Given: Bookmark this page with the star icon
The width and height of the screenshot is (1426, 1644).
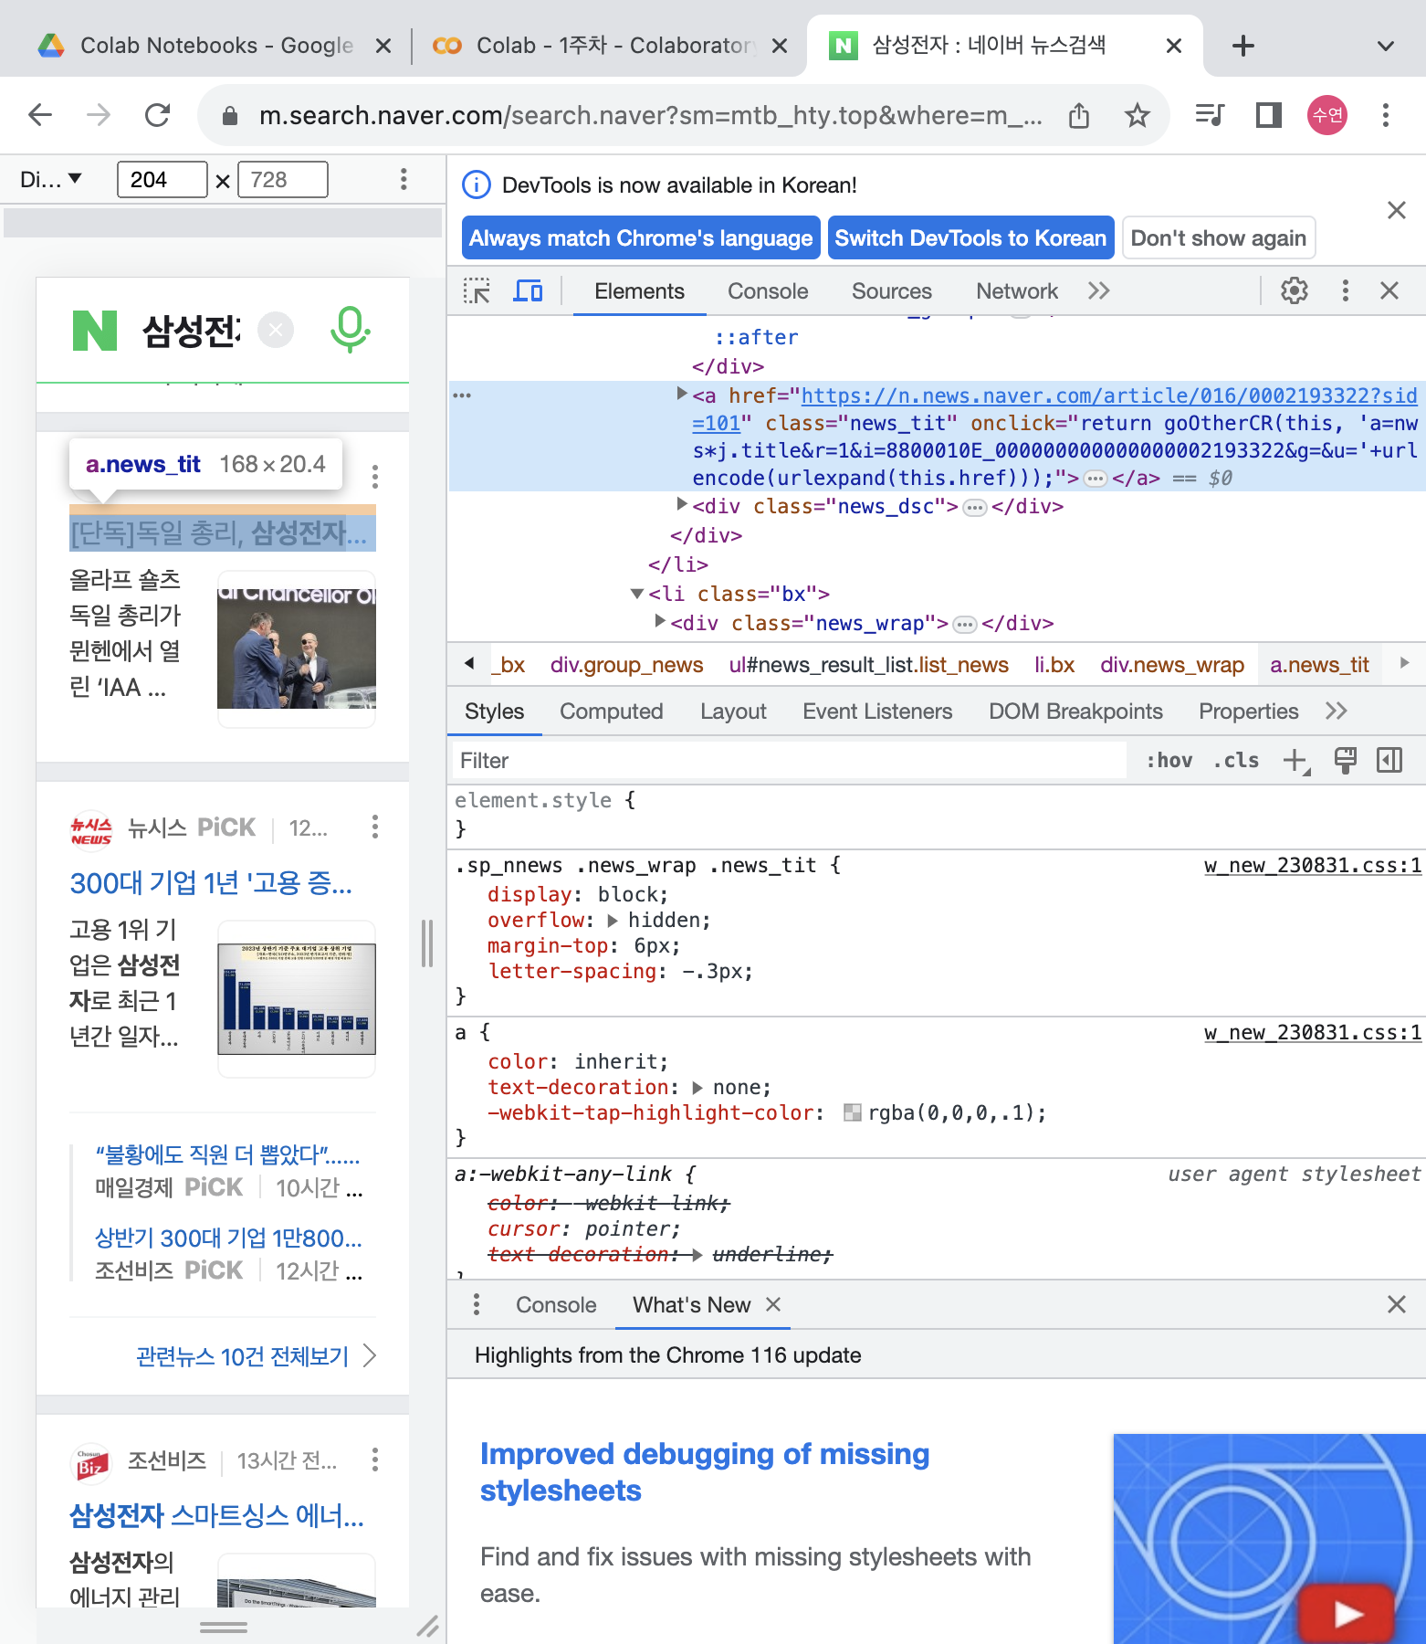Looking at the screenshot, I should click(1137, 115).
